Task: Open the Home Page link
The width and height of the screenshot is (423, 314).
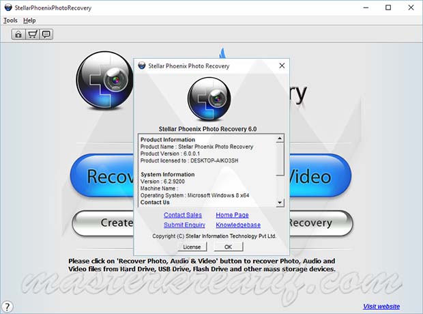Action: 232,215
